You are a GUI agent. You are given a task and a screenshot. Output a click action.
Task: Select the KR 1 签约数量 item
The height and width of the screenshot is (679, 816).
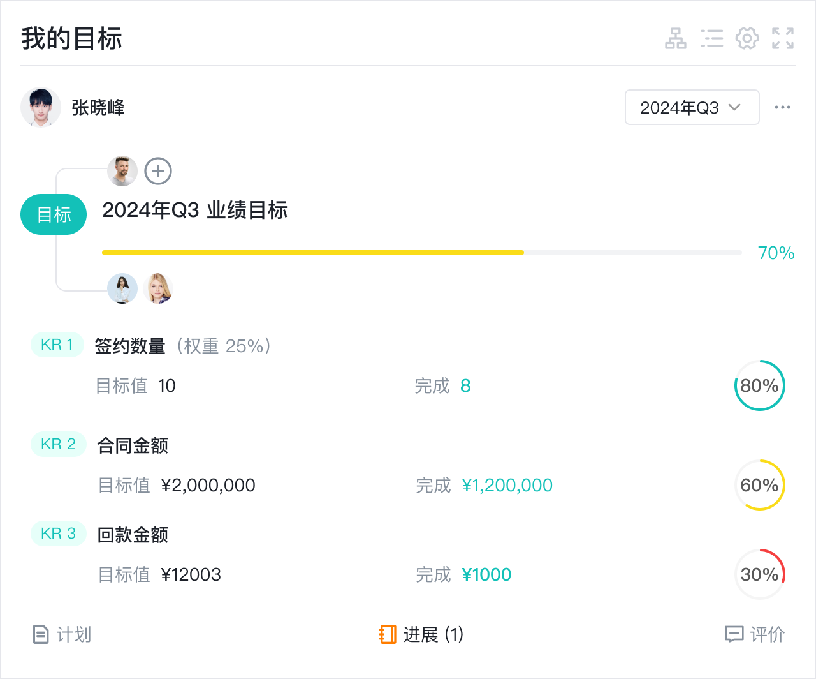pos(130,346)
